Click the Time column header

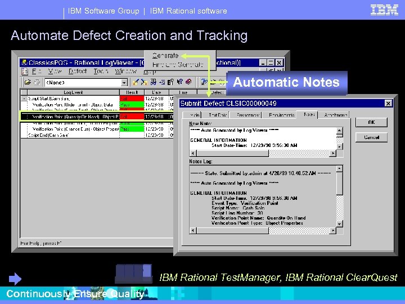click(x=183, y=92)
